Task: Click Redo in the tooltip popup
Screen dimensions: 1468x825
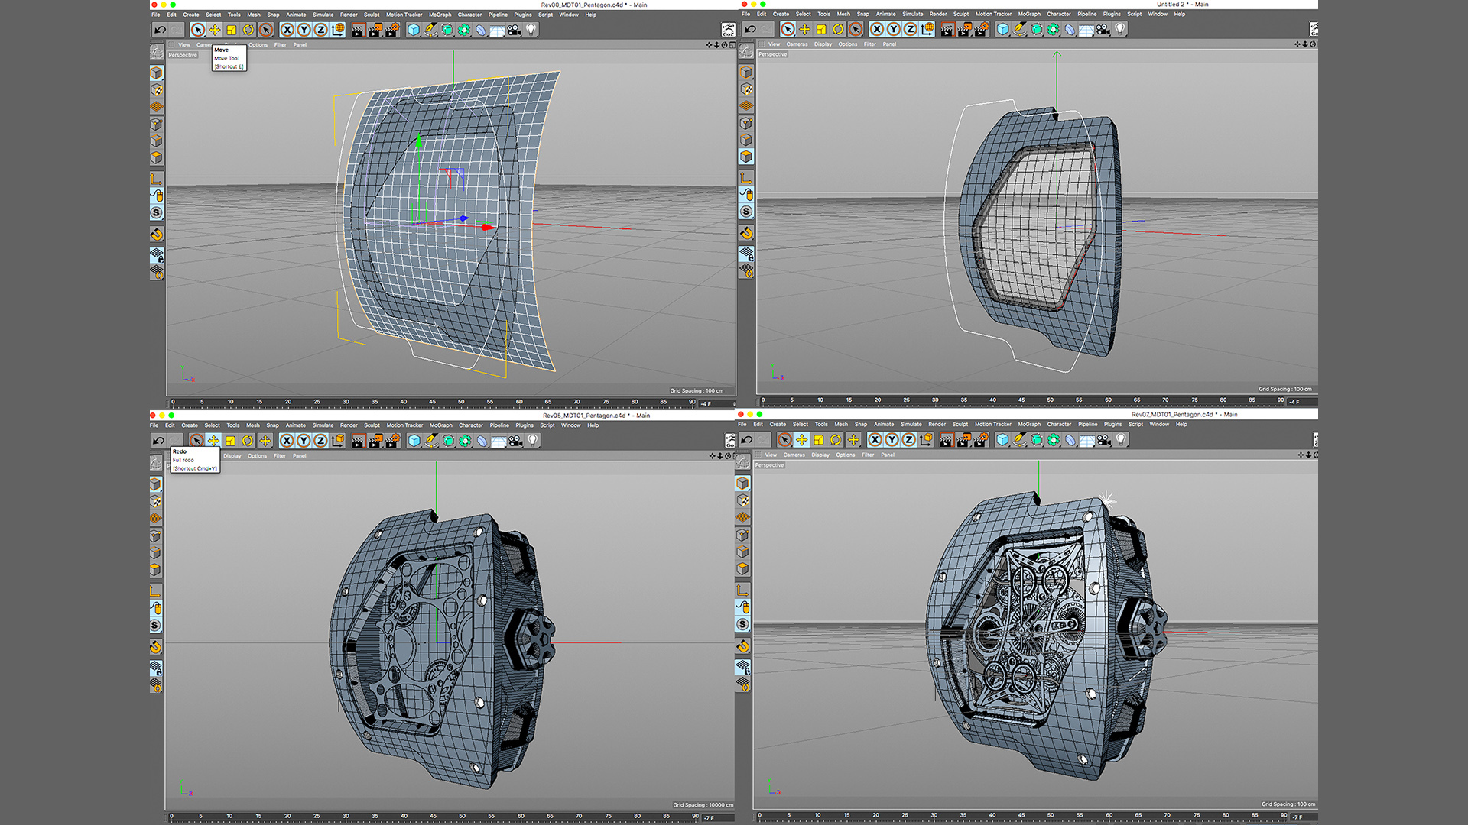Action: point(181,451)
